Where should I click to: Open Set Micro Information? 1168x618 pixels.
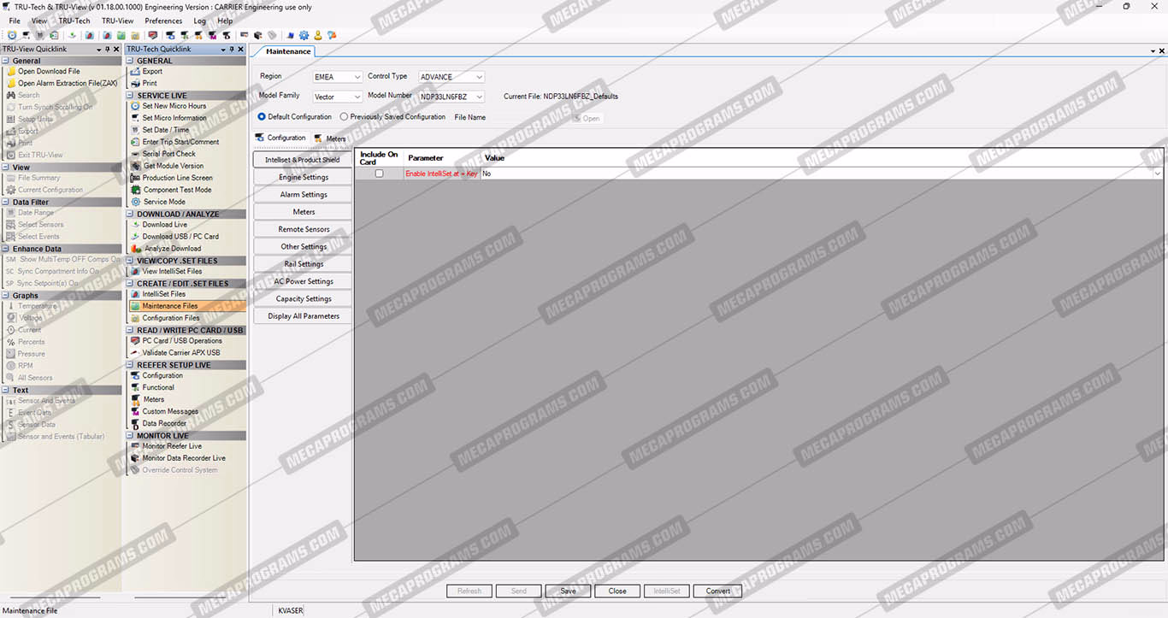(174, 118)
